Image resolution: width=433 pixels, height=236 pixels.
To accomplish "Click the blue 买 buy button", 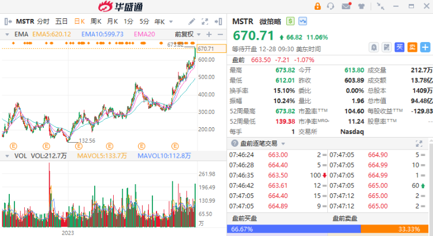I will [x=400, y=47].
